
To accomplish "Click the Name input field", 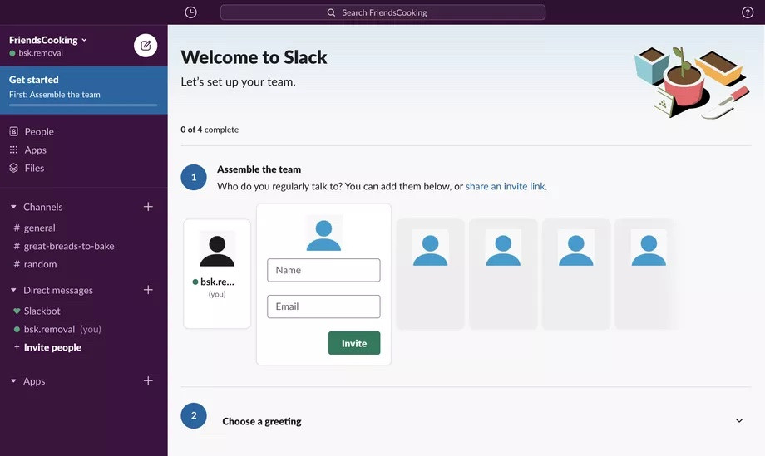I will pos(323,270).
